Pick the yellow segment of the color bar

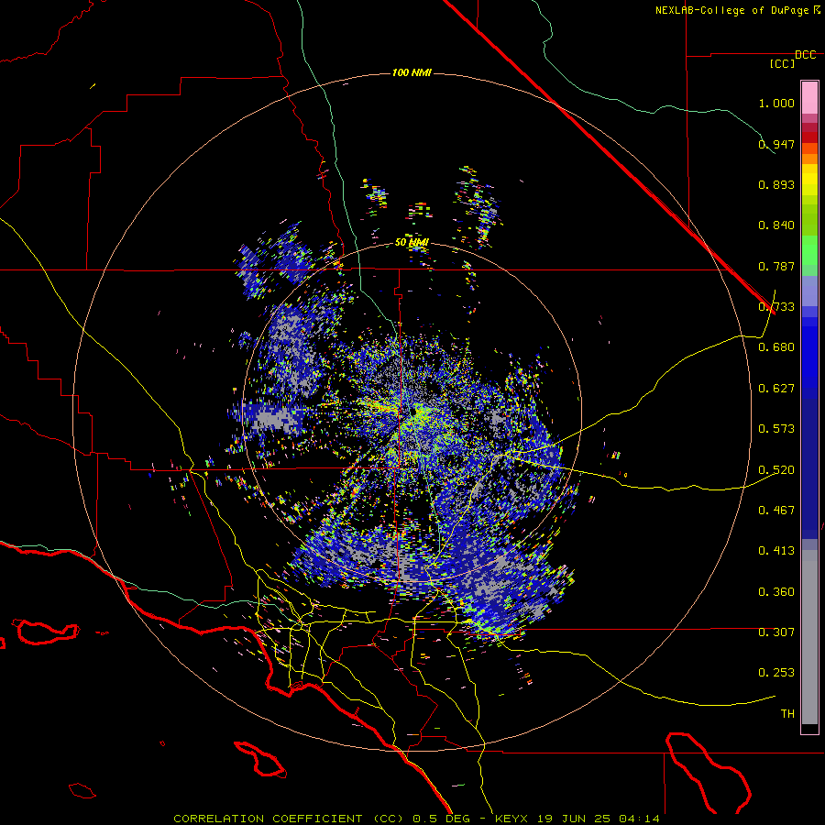click(x=809, y=180)
